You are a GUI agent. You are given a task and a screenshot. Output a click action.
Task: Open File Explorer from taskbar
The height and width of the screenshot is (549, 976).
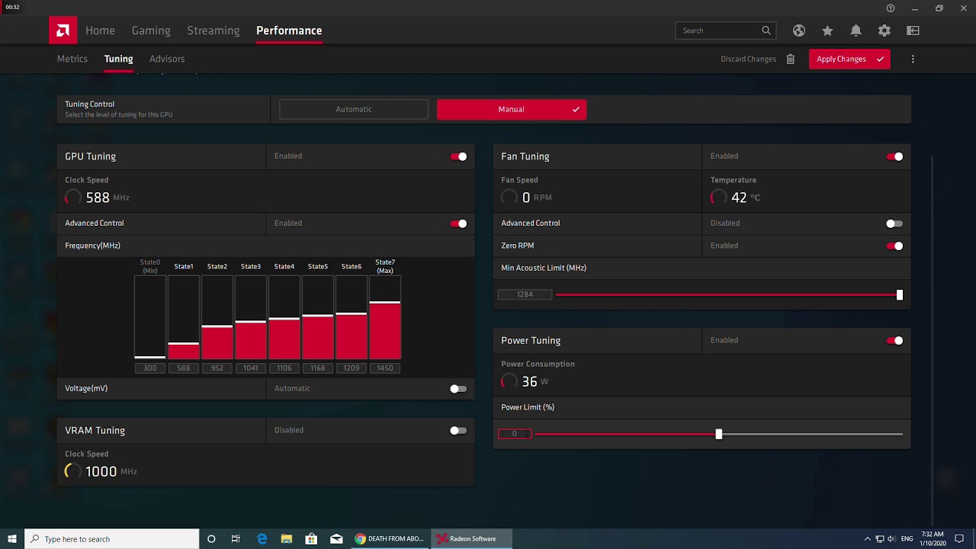286,539
